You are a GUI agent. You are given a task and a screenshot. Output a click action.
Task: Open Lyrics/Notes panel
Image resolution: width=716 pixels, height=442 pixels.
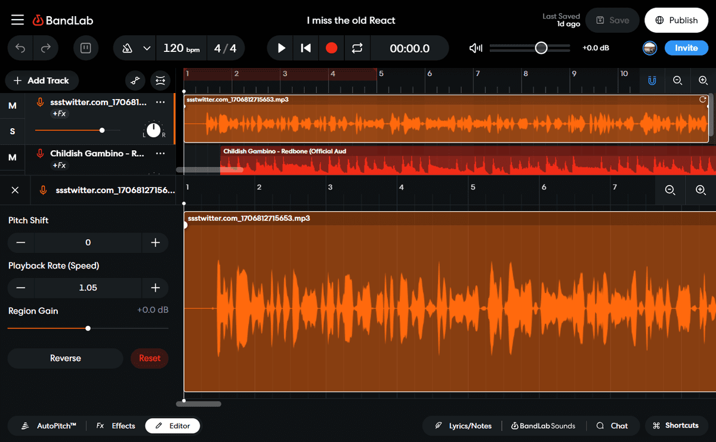(464, 426)
